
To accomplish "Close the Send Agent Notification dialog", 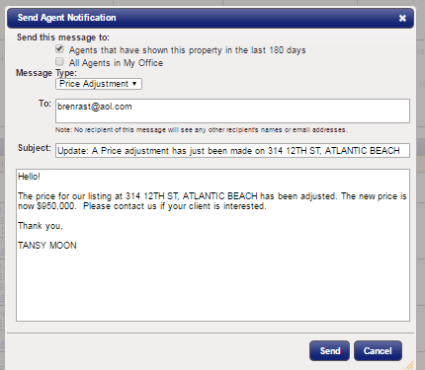I will [402, 18].
